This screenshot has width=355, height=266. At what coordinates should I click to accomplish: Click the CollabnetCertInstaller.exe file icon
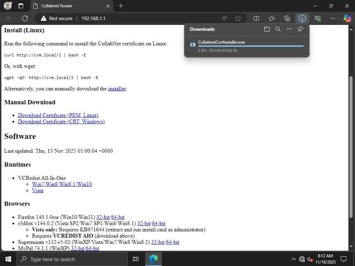point(193,45)
